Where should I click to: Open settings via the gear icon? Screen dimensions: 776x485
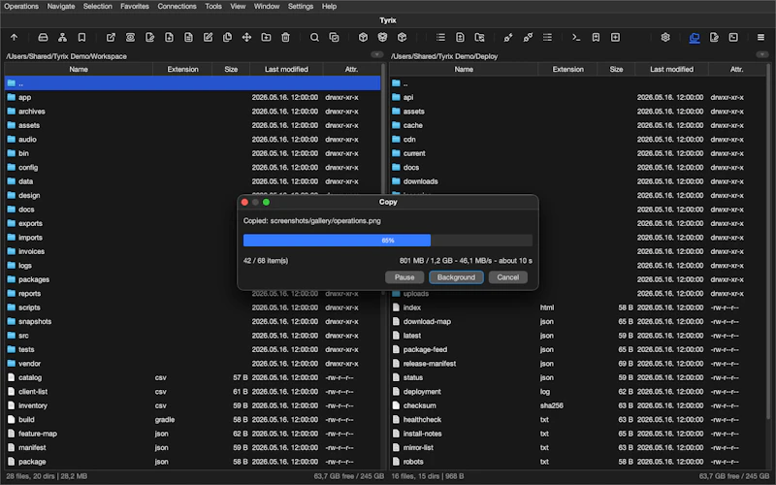665,37
